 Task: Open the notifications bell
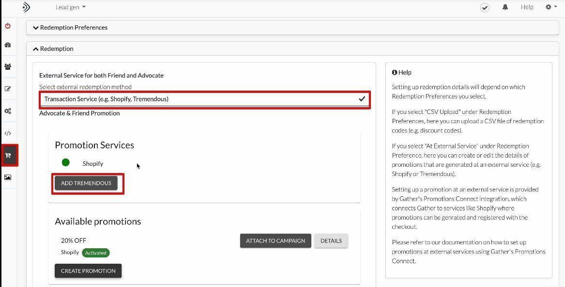pos(505,7)
